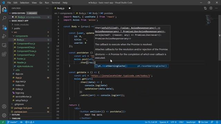This screenshot has width=221, height=124.
Task: Open the Accounts icon
Action: coord(4,106)
